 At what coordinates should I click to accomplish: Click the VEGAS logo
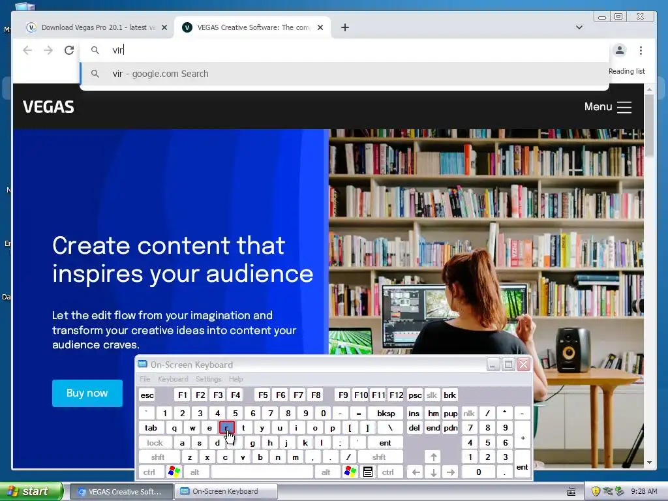pyautogui.click(x=48, y=106)
